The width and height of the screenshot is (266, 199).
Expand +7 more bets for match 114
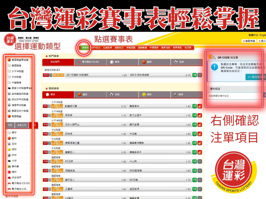click(x=195, y=125)
